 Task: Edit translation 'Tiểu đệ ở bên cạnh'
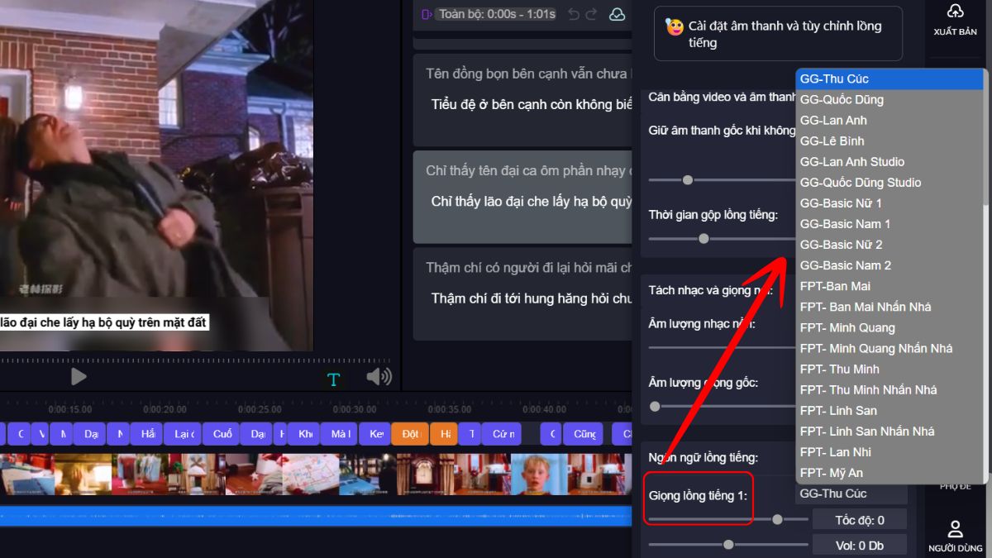532,105
